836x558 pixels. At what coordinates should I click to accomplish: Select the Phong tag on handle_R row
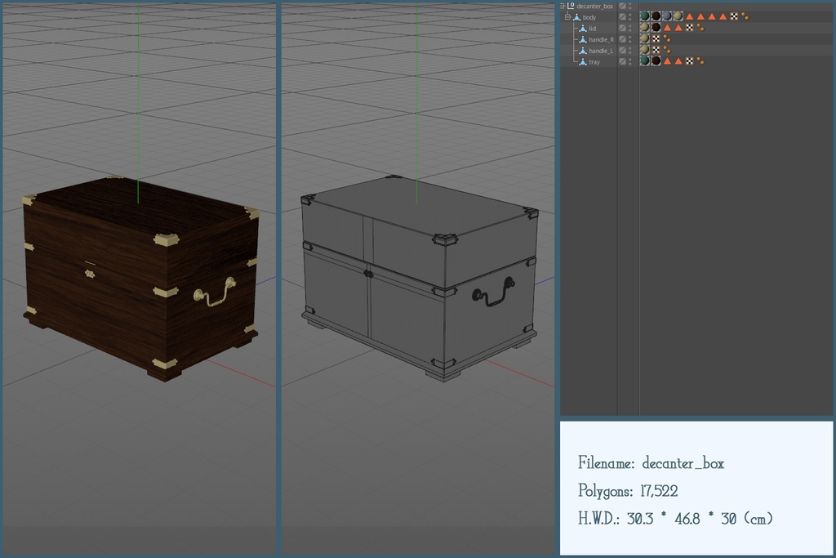tap(667, 39)
